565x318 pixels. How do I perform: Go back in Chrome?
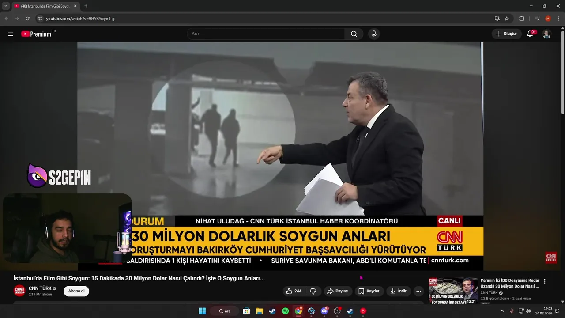click(6, 19)
